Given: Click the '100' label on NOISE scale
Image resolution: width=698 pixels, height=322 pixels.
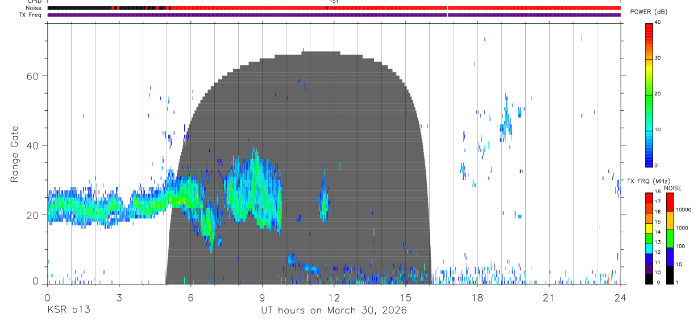Looking at the screenshot, I should [680, 246].
